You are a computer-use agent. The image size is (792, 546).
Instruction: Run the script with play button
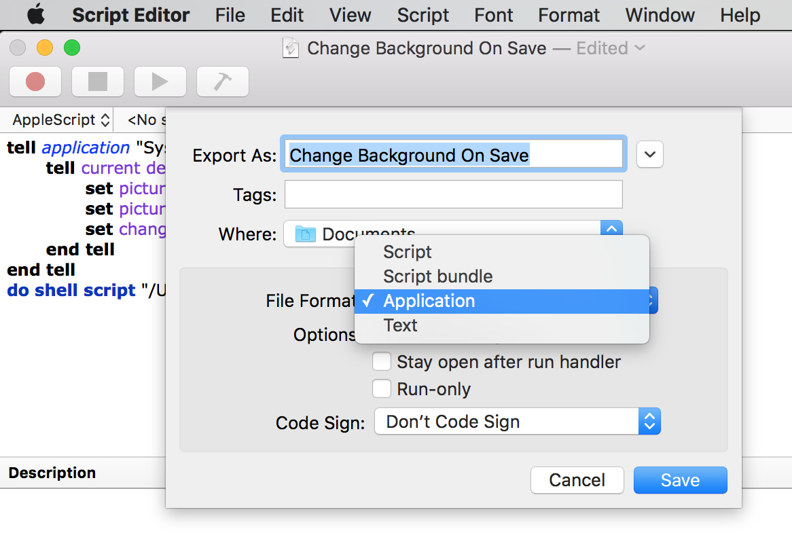160,81
